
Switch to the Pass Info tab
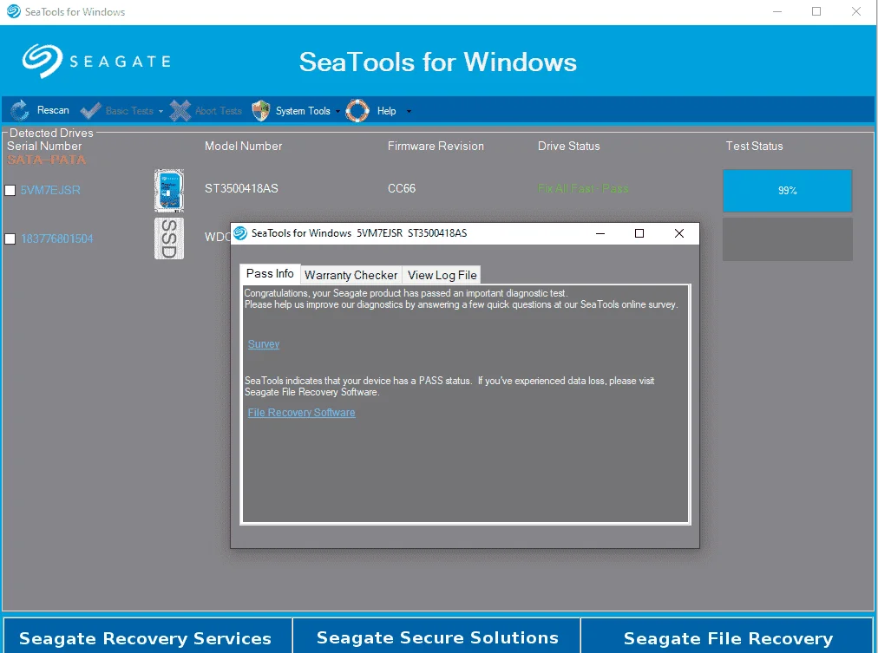click(270, 274)
